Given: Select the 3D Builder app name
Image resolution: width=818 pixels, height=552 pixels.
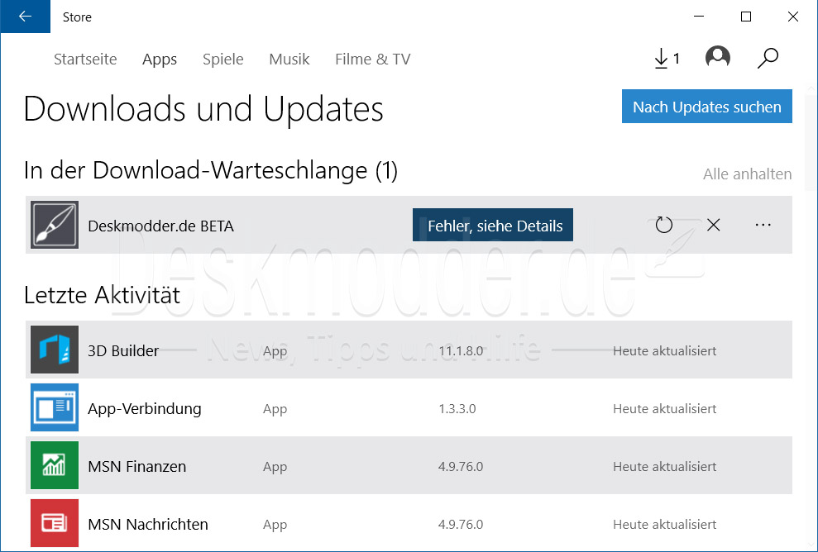Looking at the screenshot, I should [123, 351].
